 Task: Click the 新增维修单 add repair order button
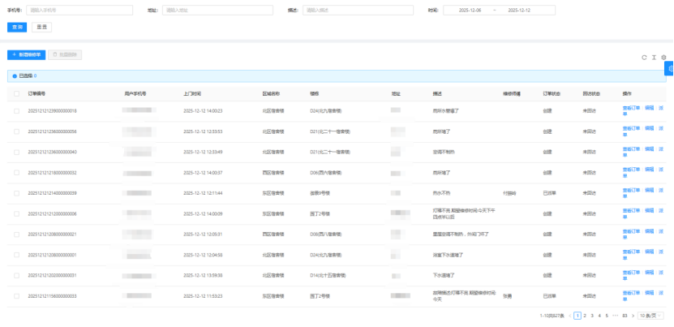click(26, 54)
